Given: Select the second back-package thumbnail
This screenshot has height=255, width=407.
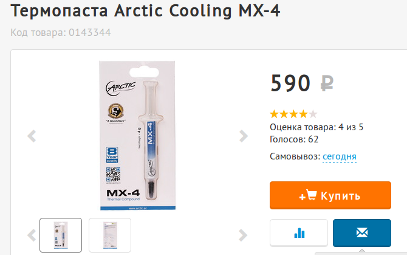Looking at the screenshot, I should pos(110,235).
